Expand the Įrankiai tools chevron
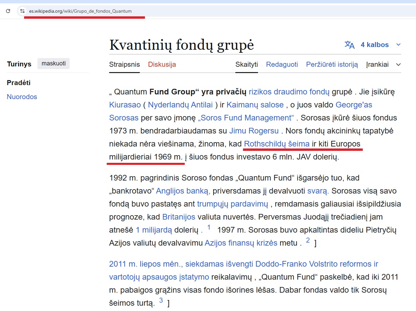Screen dimensions: 416x311 [x=398, y=64]
